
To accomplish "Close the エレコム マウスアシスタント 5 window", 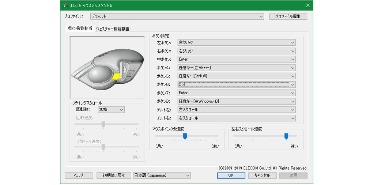I will click(308, 5).
